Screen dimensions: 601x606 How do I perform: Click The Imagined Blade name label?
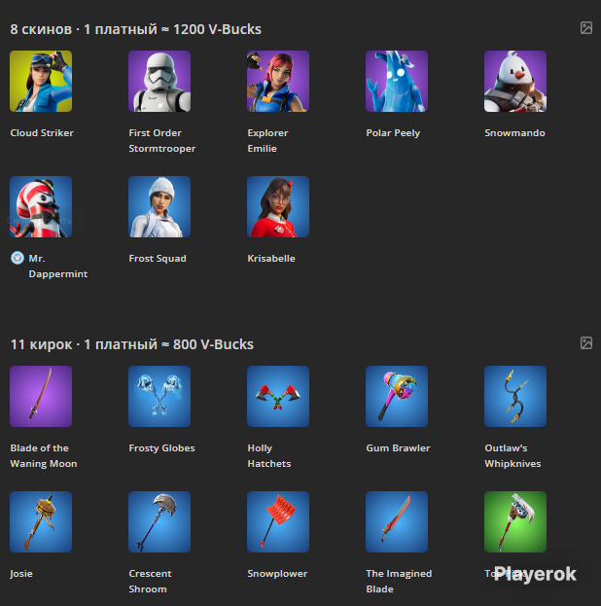point(399,582)
